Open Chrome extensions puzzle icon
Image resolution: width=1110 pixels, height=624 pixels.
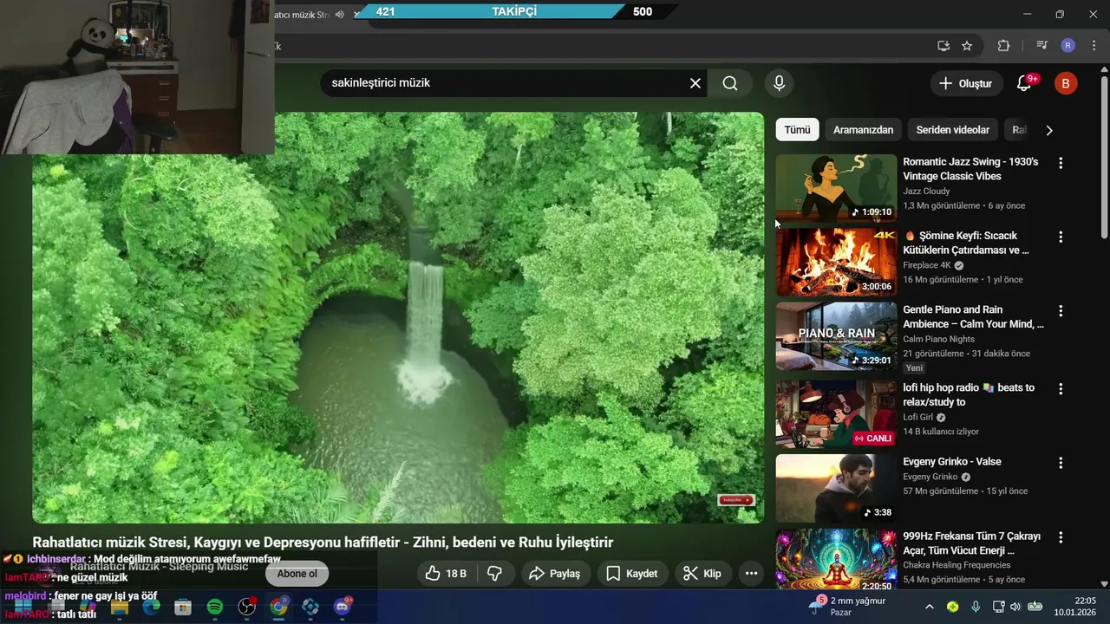[1003, 46]
